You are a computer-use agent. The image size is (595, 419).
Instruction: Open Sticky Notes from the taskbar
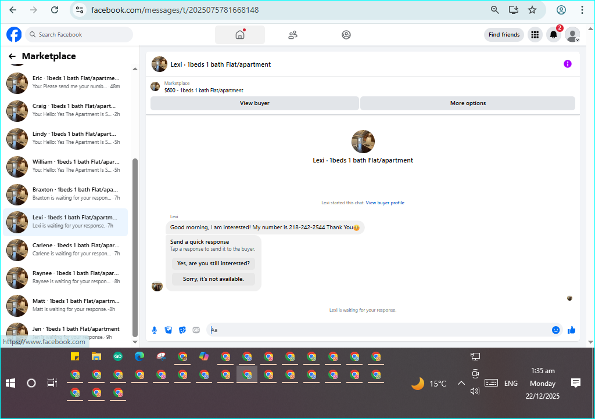[x=75, y=356]
